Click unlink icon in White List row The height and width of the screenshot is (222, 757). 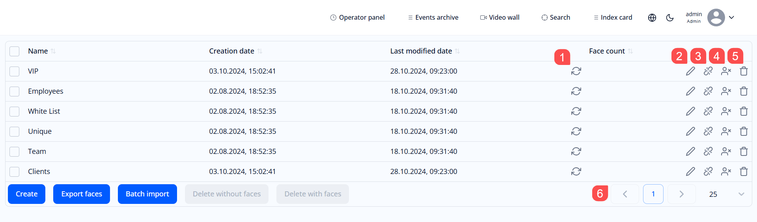click(708, 111)
